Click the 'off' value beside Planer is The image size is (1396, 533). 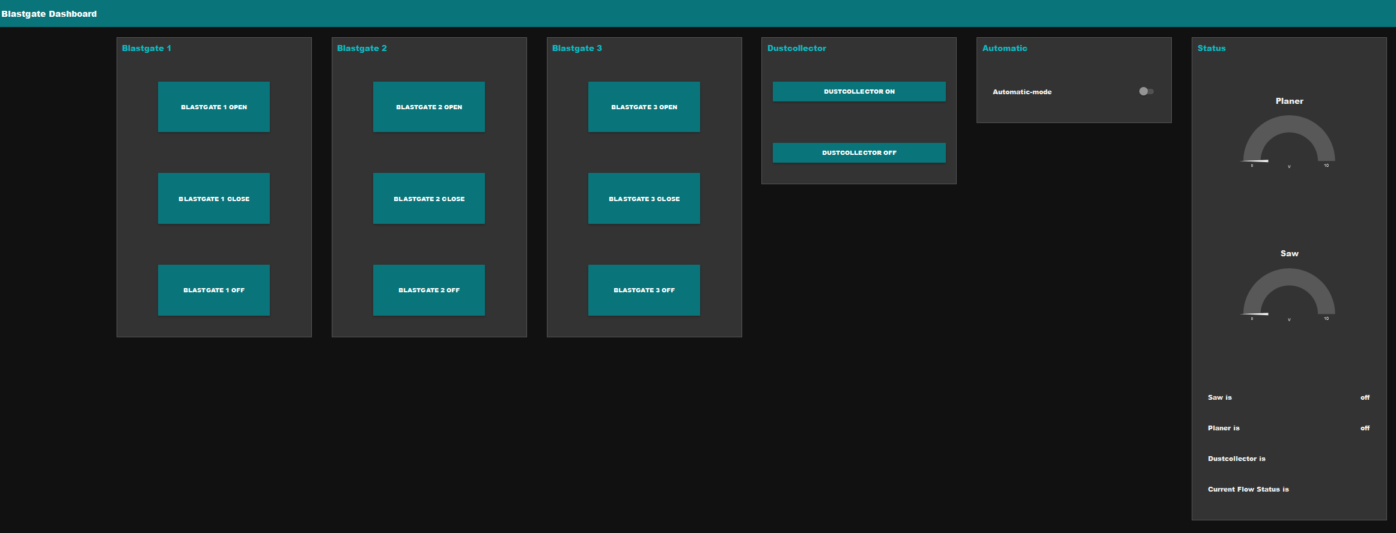[x=1365, y=428]
